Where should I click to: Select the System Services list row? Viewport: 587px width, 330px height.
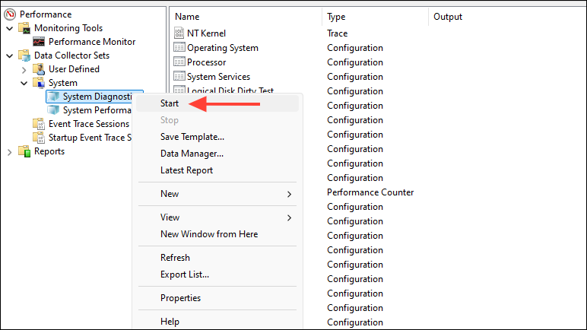coord(218,77)
